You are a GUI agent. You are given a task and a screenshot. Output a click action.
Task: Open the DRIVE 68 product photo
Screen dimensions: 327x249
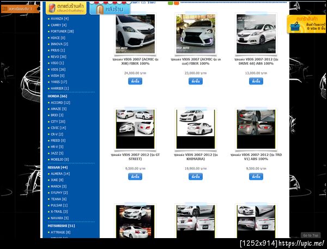(x=256, y=34)
